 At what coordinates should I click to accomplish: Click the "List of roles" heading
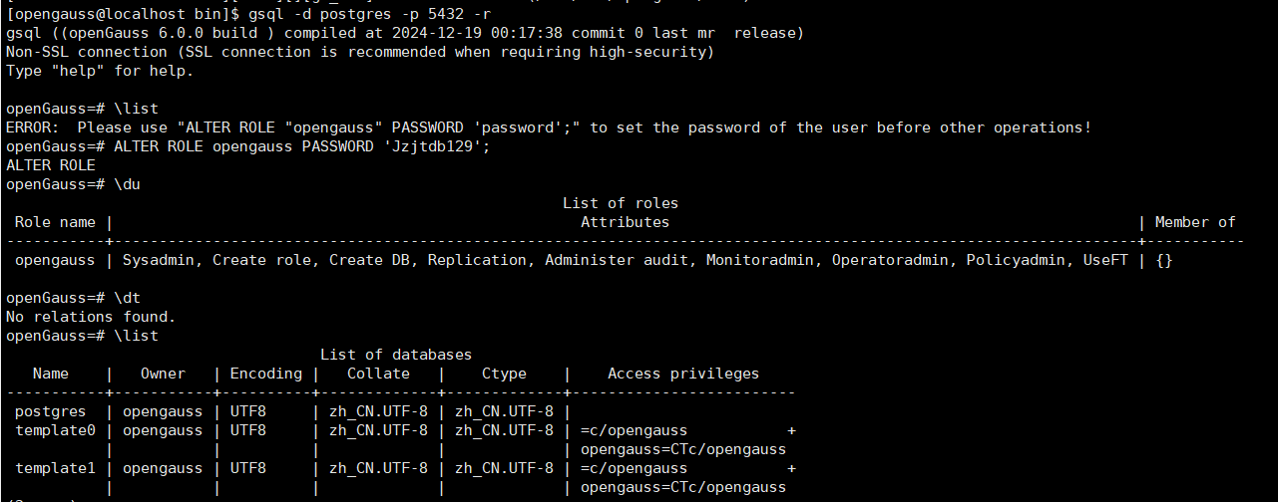(621, 203)
